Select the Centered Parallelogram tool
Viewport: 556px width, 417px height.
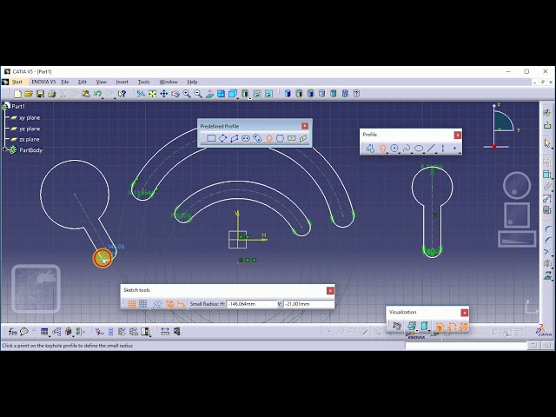pos(303,138)
